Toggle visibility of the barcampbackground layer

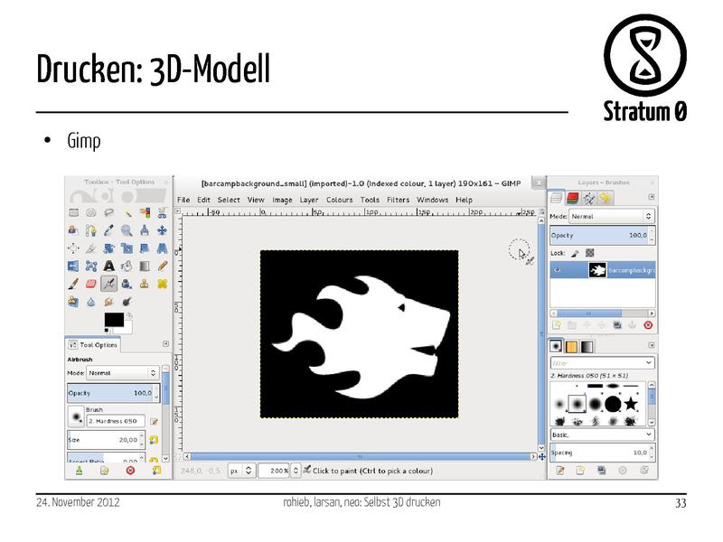pyautogui.click(x=558, y=269)
